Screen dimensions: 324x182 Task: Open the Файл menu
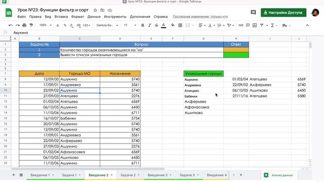pos(21,17)
